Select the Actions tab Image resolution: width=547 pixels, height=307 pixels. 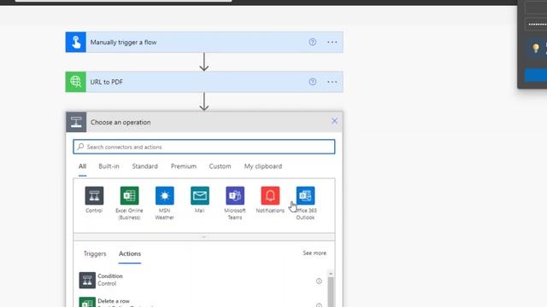[130, 254]
